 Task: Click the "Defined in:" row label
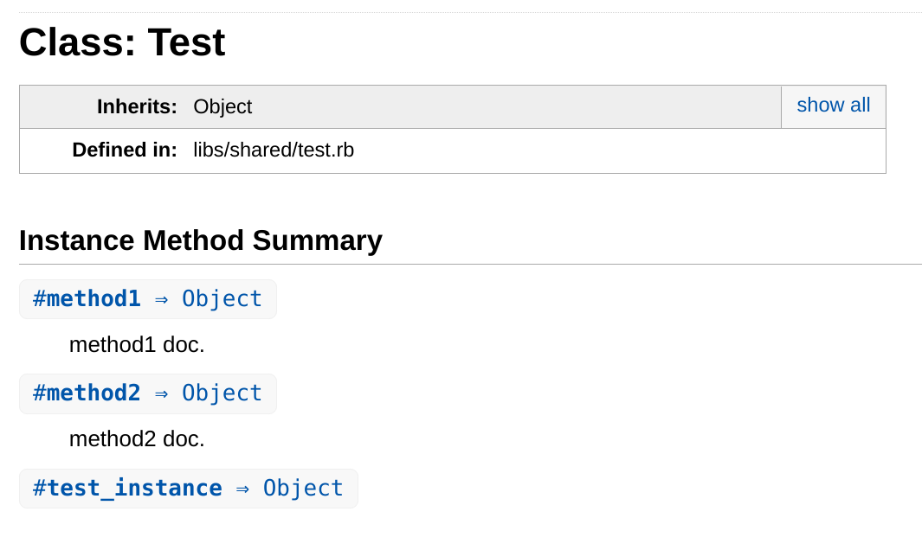tap(125, 150)
